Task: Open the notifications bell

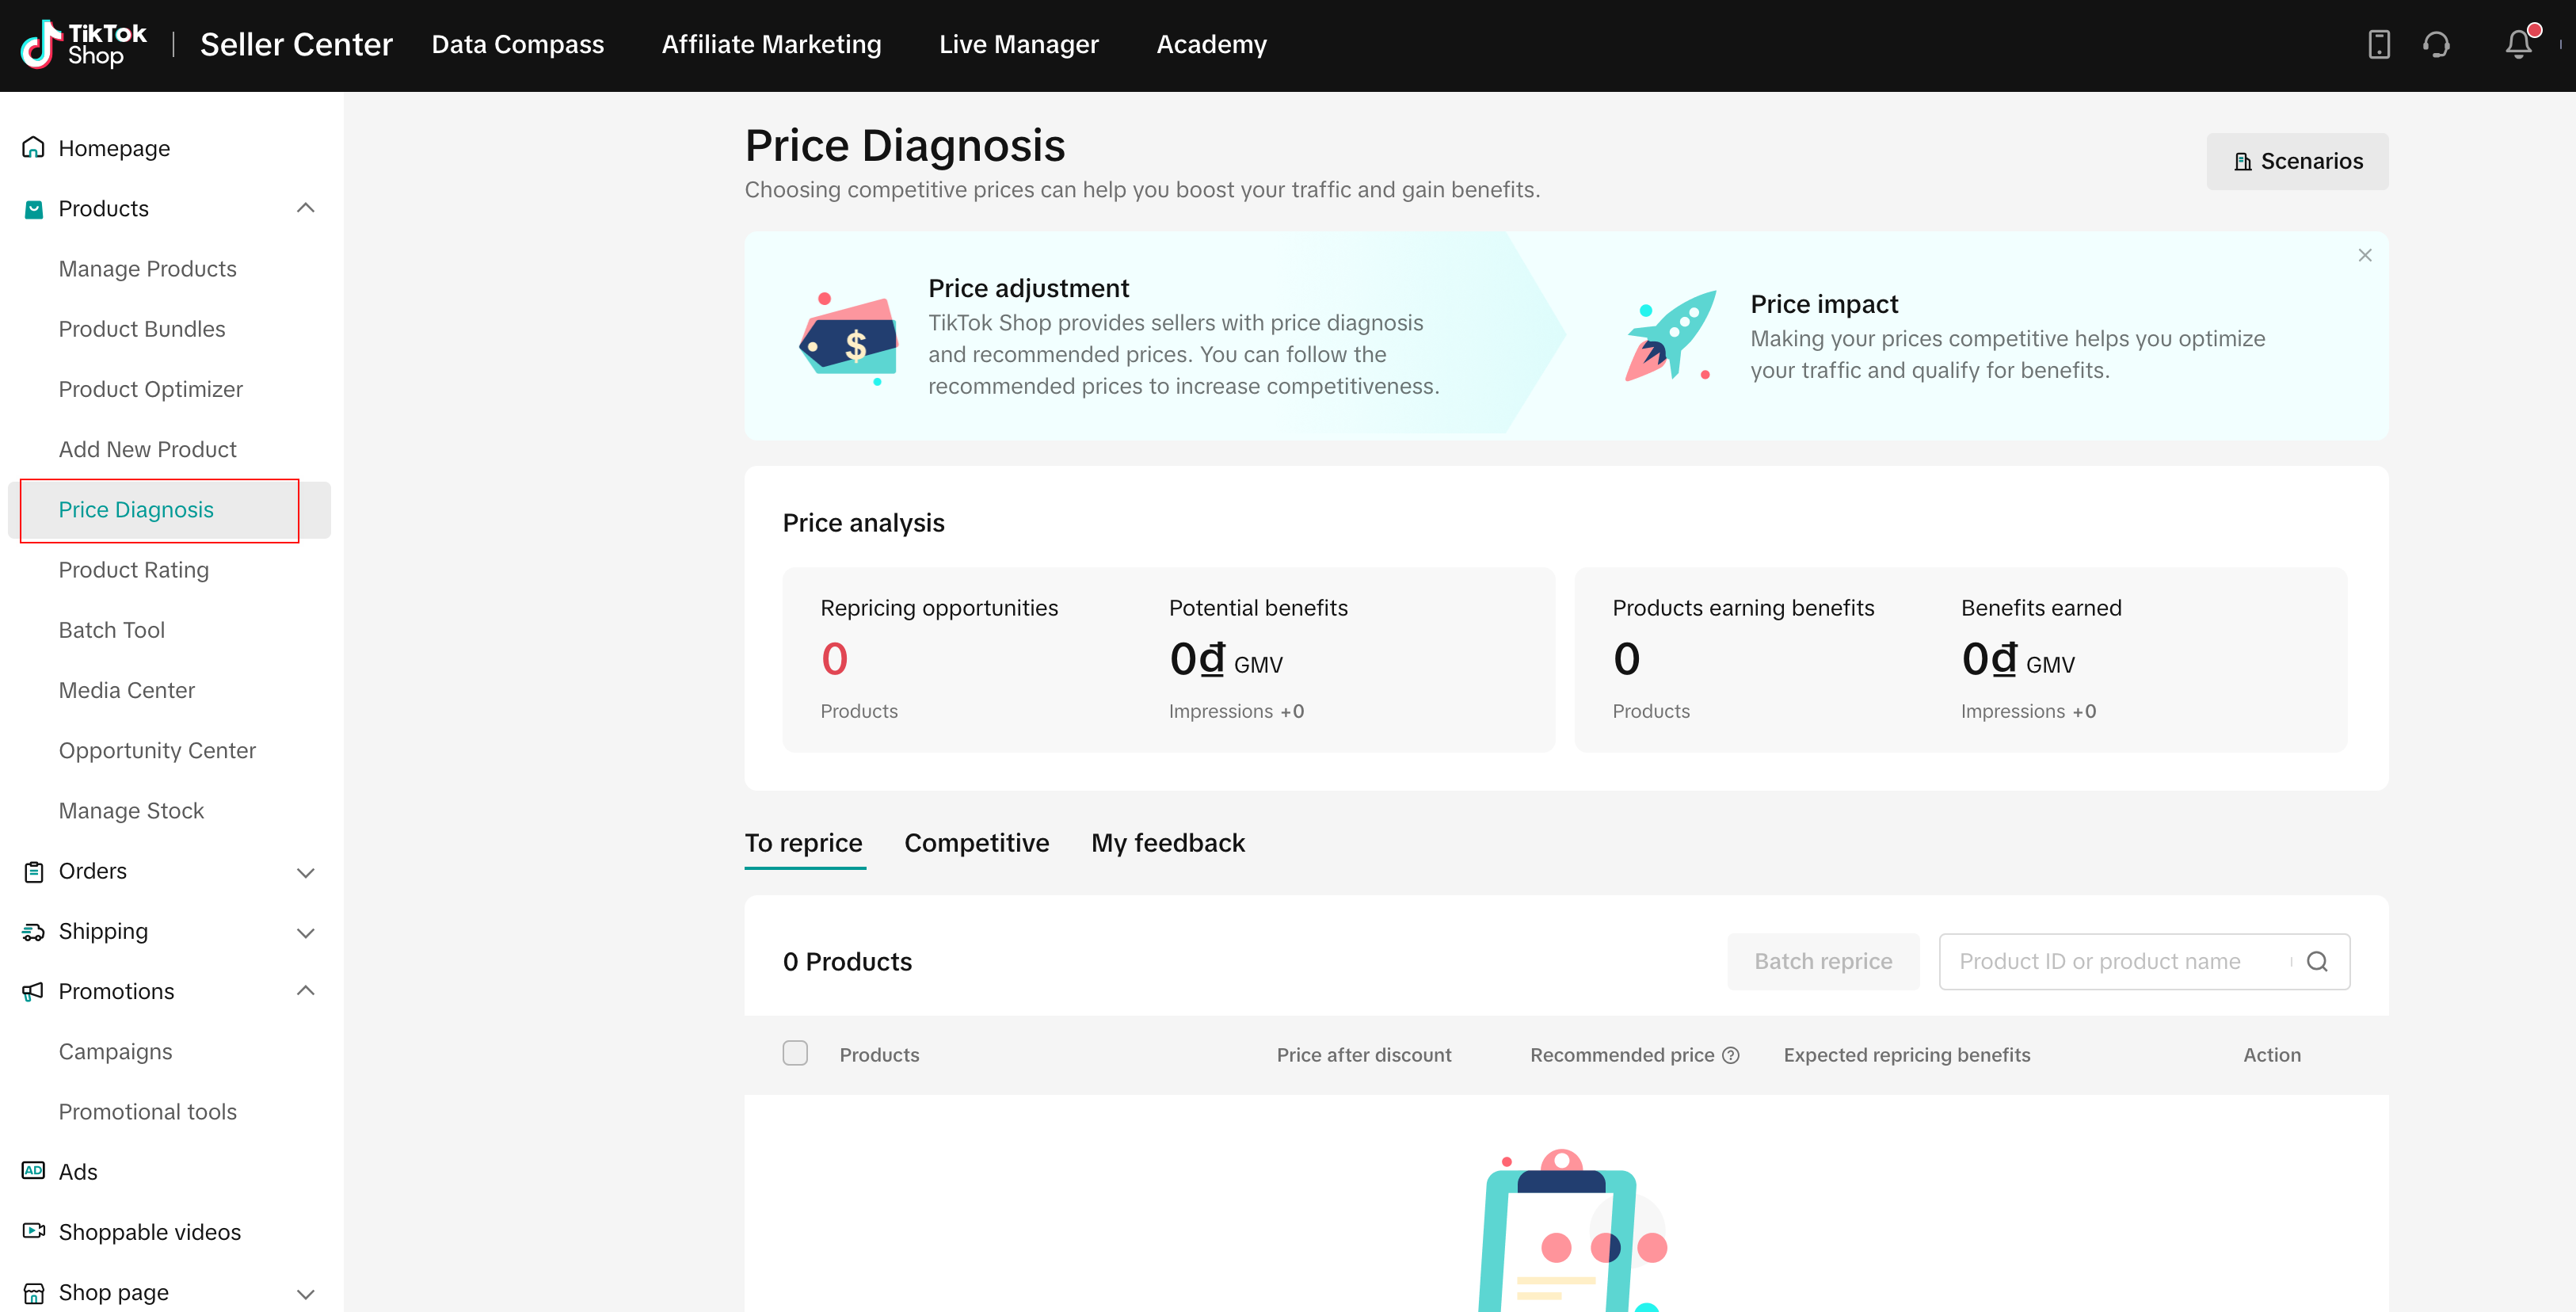Action: coord(2518,44)
